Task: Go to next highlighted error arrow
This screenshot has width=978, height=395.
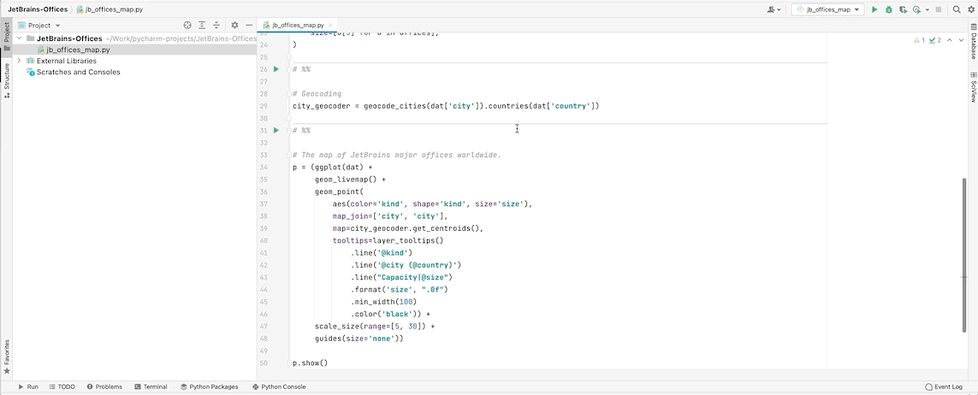Action: point(961,40)
